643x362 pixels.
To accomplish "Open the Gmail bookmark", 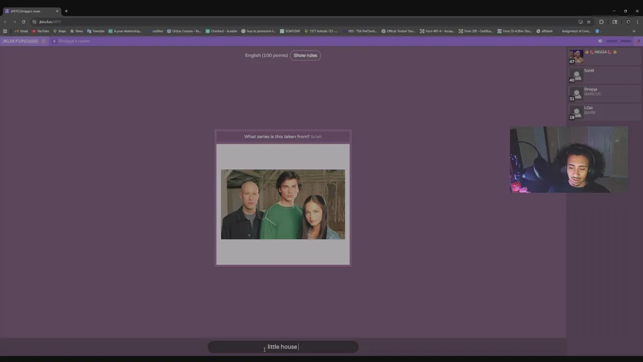I will point(21,31).
